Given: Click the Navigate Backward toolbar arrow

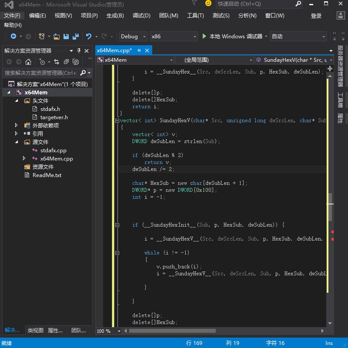Looking at the screenshot, I should coord(13,36).
